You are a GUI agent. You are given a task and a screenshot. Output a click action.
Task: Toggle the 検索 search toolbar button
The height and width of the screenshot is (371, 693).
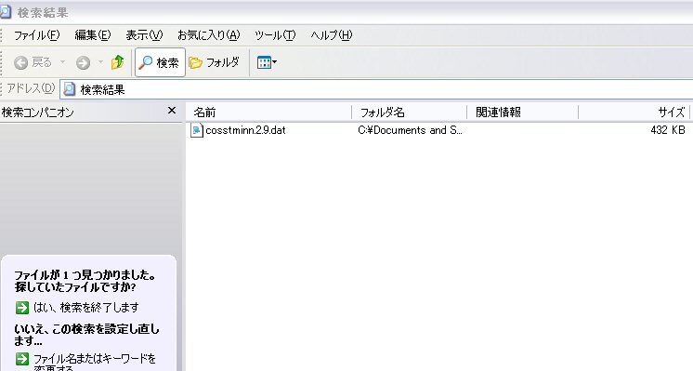[x=160, y=62]
